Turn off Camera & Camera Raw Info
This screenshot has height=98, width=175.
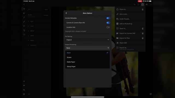pos(108,23)
